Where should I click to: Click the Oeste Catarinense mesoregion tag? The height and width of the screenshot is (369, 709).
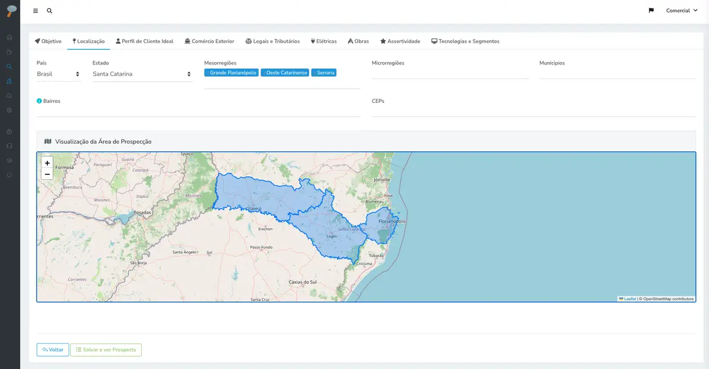285,73
